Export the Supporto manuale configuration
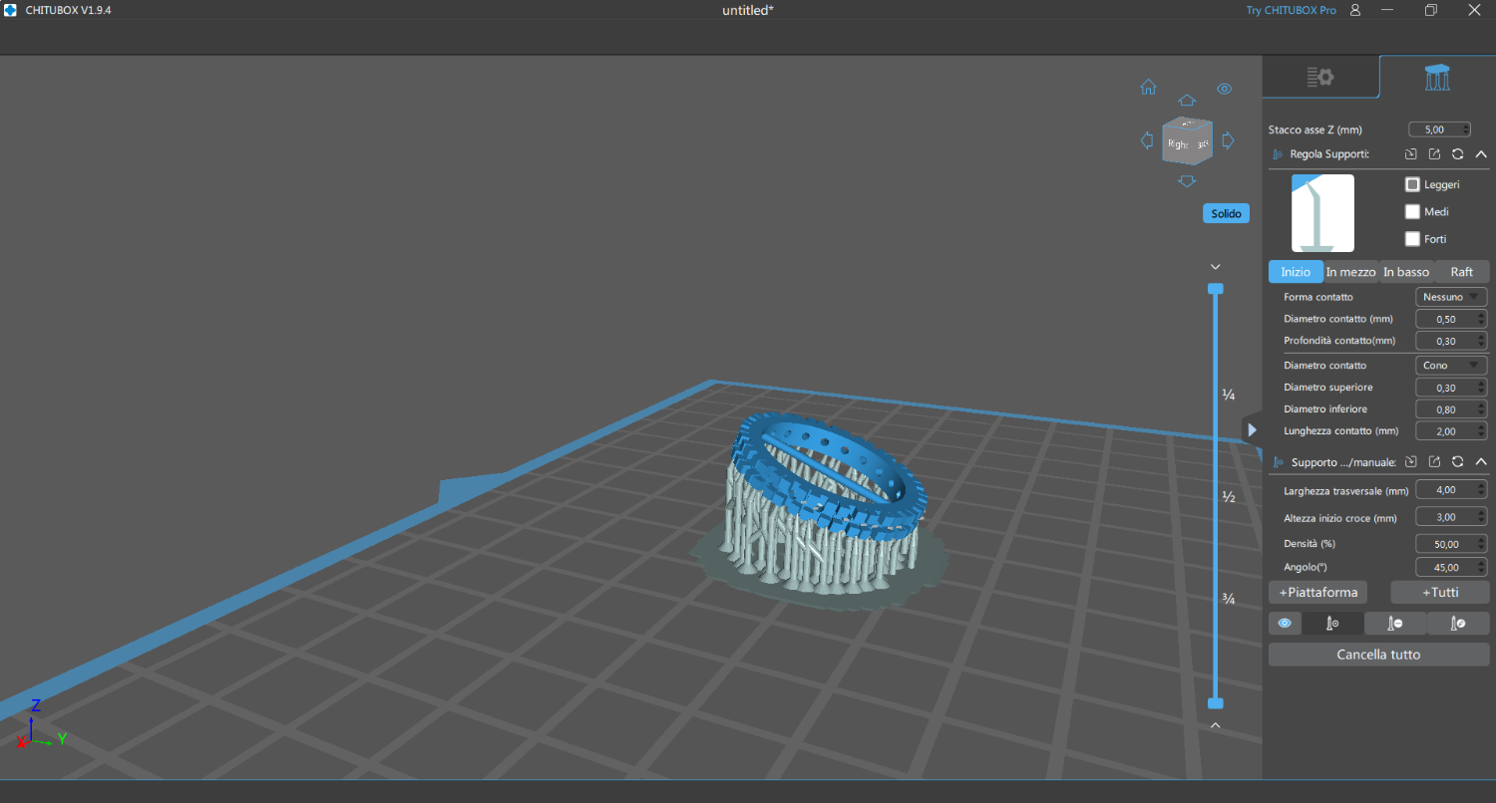The image size is (1496, 803). [1434, 462]
